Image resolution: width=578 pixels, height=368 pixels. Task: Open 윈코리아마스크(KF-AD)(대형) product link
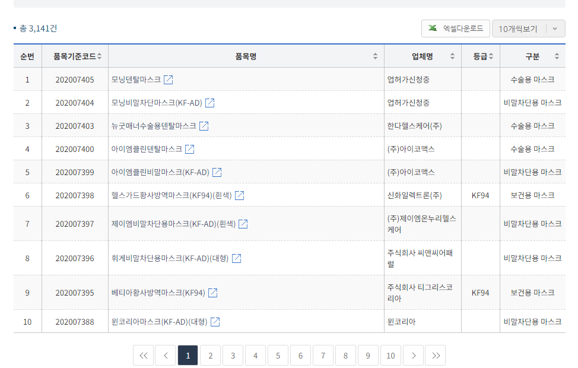click(x=159, y=322)
